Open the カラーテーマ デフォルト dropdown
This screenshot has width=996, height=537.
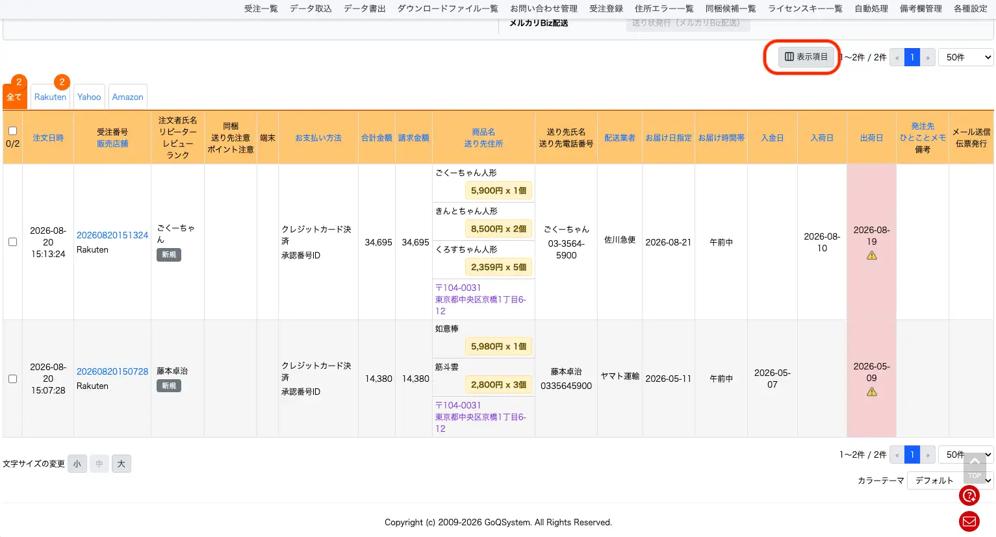tap(950, 481)
